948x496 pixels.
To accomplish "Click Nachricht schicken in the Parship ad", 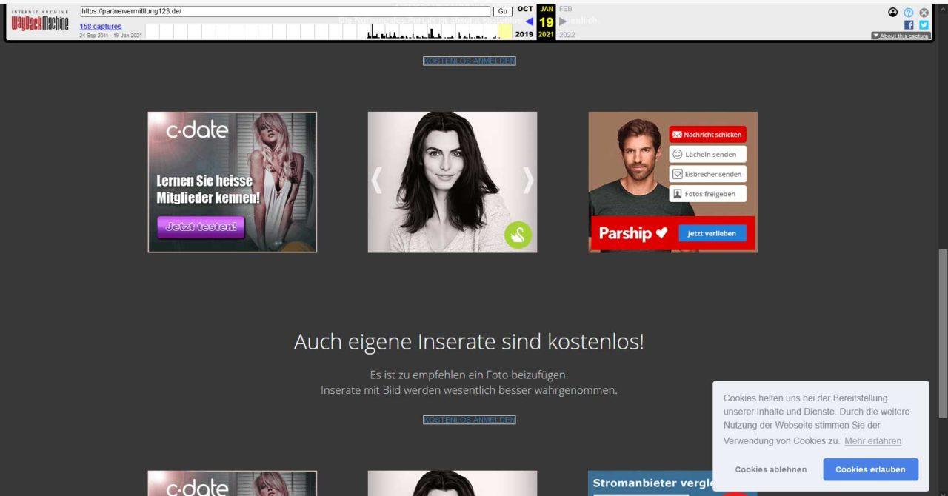I will tap(708, 135).
